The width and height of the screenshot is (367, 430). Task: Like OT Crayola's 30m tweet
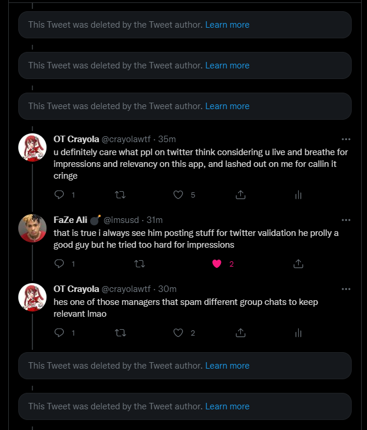point(179,333)
